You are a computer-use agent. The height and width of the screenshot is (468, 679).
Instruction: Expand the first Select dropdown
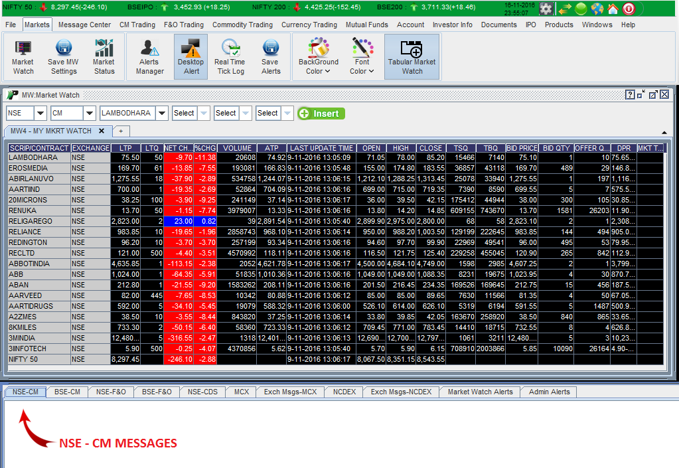coord(202,113)
